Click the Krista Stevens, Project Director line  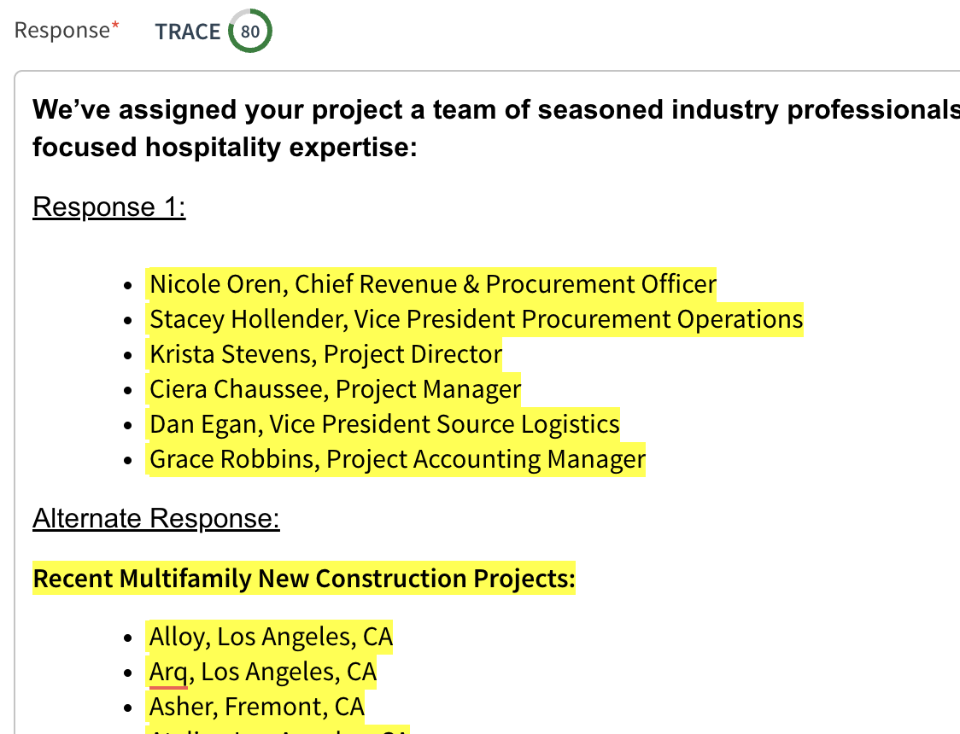(x=325, y=354)
